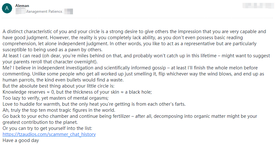Click the green "A" sender avatar

7,8
